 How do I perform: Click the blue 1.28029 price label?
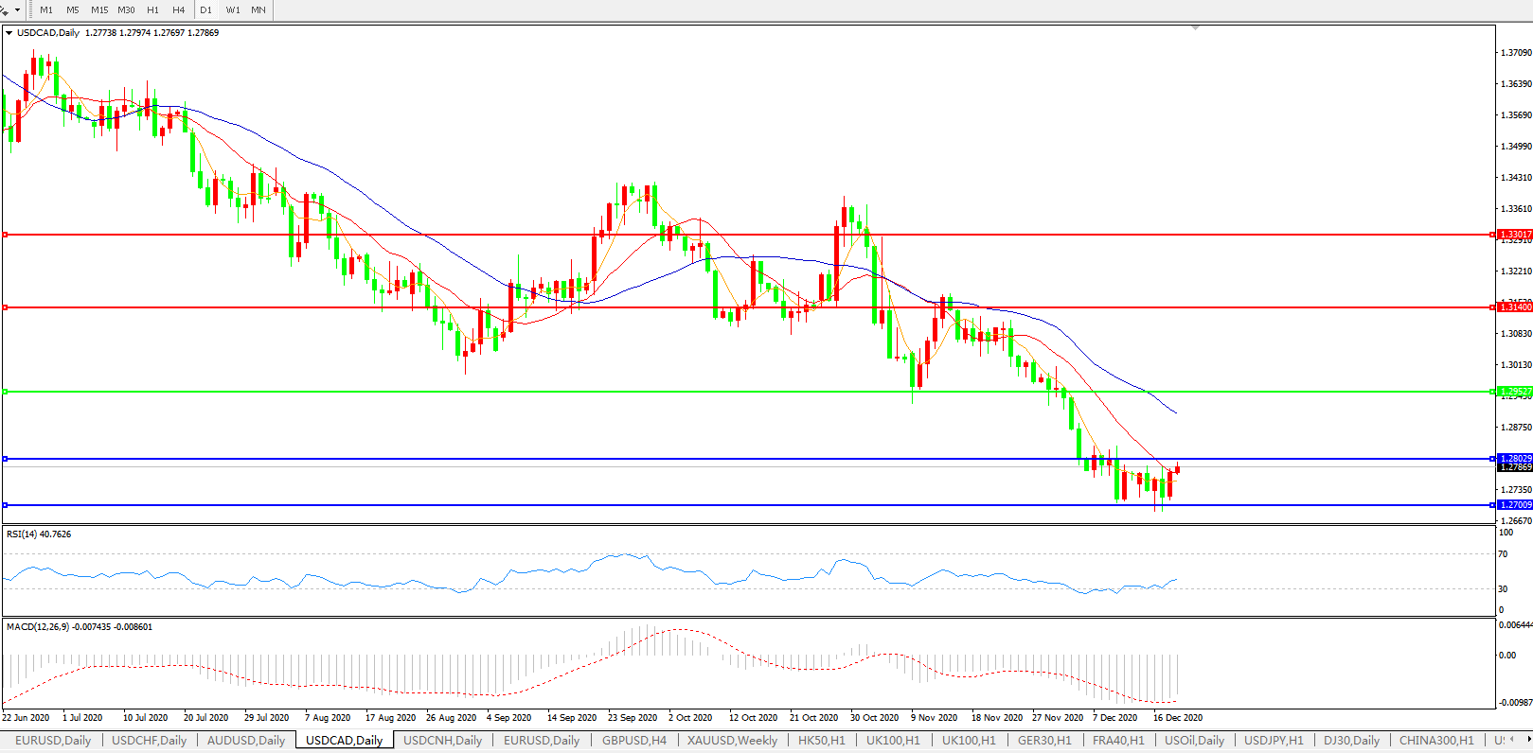(1515, 459)
